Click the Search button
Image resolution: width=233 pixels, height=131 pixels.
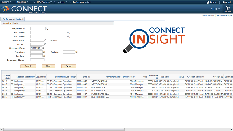pos(28,66)
